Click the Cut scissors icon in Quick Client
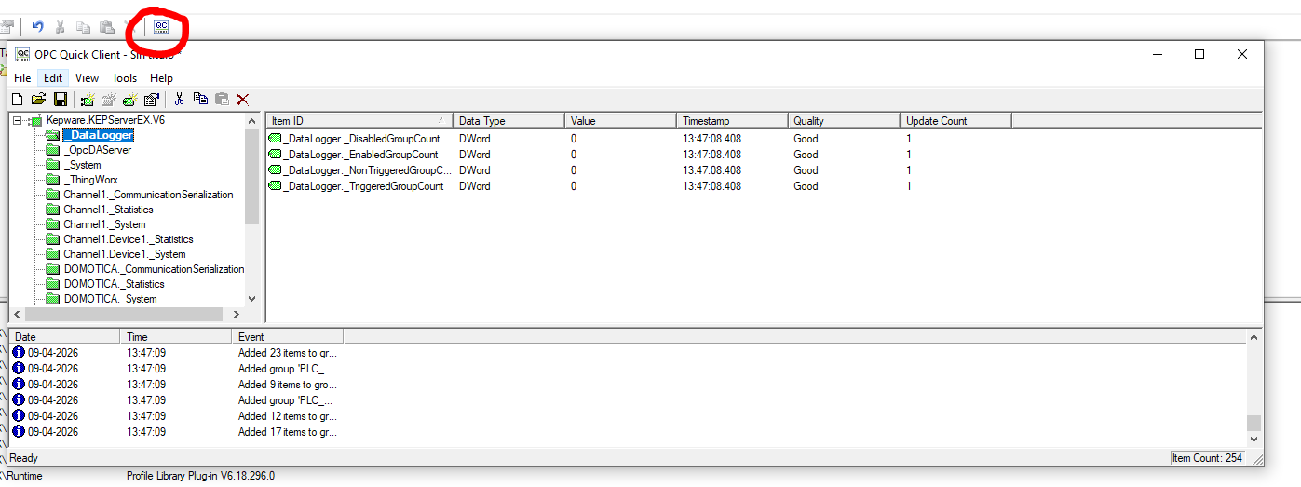Image resolution: width=1301 pixels, height=487 pixels. [x=179, y=99]
